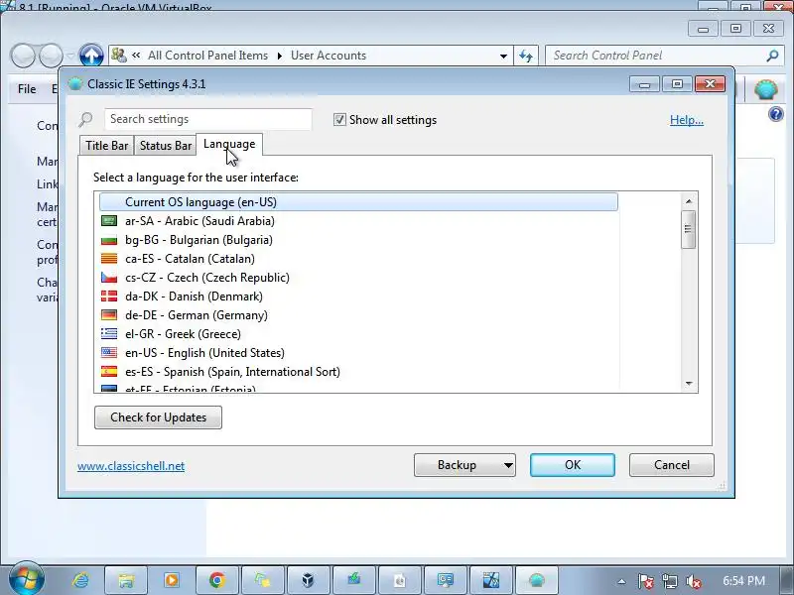The width and height of the screenshot is (794, 595).
Task: Click the Search settings input field
Action: click(208, 119)
